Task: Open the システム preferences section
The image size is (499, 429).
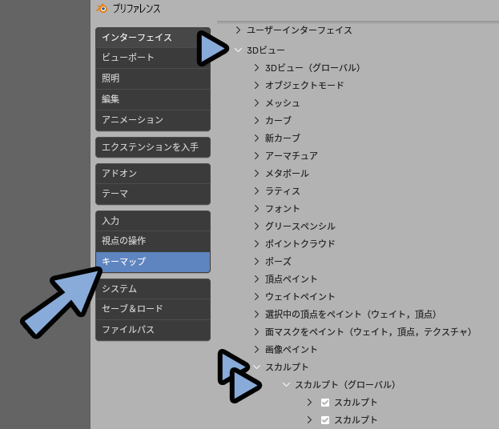Action: [152, 289]
